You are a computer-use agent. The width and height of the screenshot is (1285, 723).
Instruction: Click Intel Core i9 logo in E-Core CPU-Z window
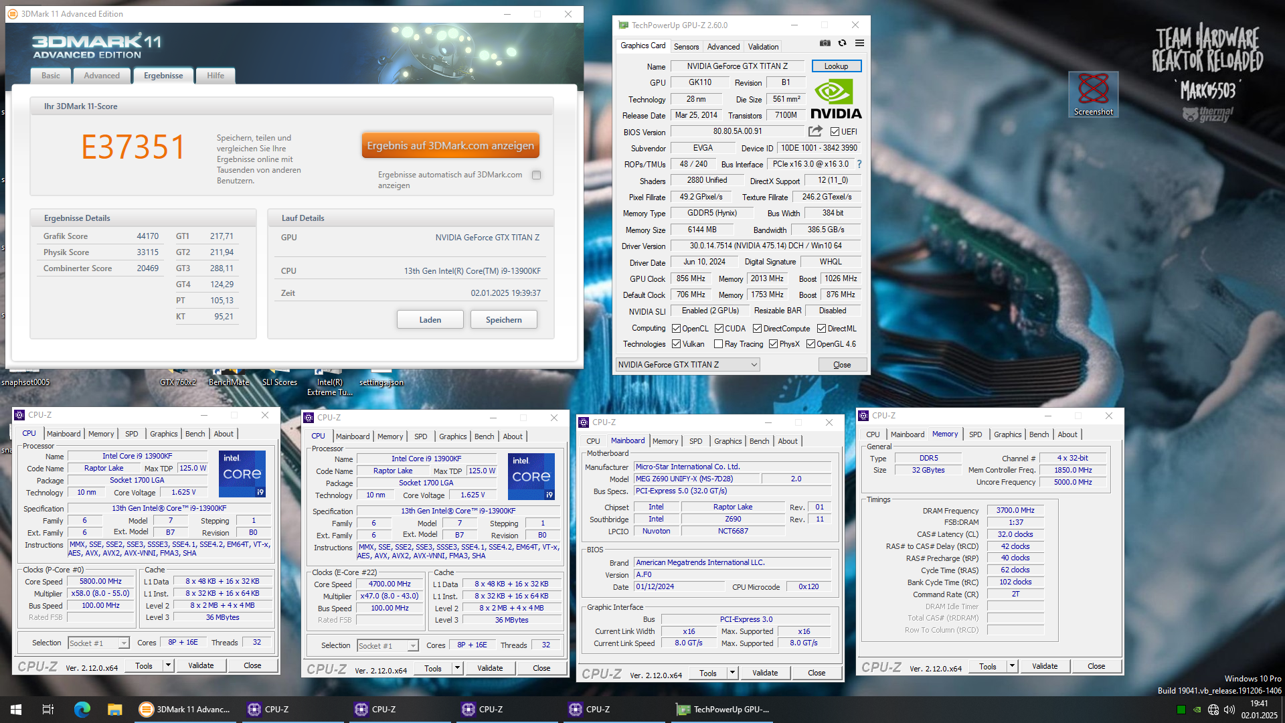(x=531, y=476)
